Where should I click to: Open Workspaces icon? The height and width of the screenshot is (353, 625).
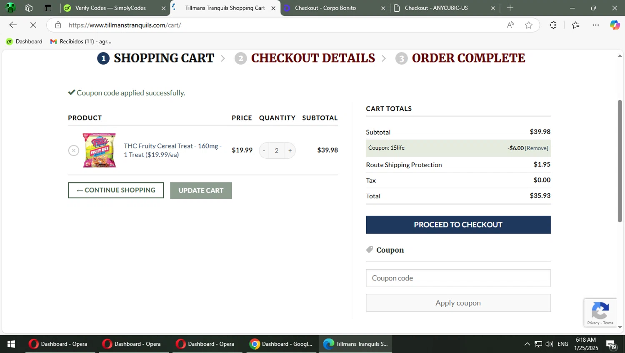click(x=29, y=8)
